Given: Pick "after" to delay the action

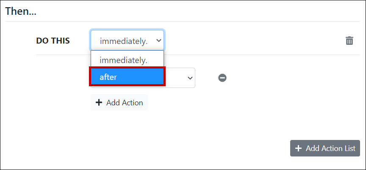Looking at the screenshot, I should coord(108,77).
